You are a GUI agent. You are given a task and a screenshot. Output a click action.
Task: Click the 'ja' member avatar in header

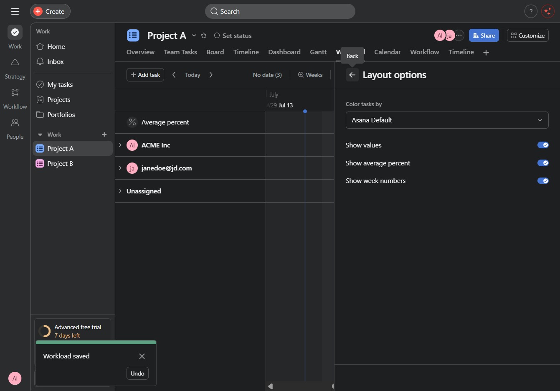point(449,36)
